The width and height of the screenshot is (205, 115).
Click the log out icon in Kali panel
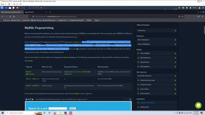pyautogui.click(x=203, y=8)
